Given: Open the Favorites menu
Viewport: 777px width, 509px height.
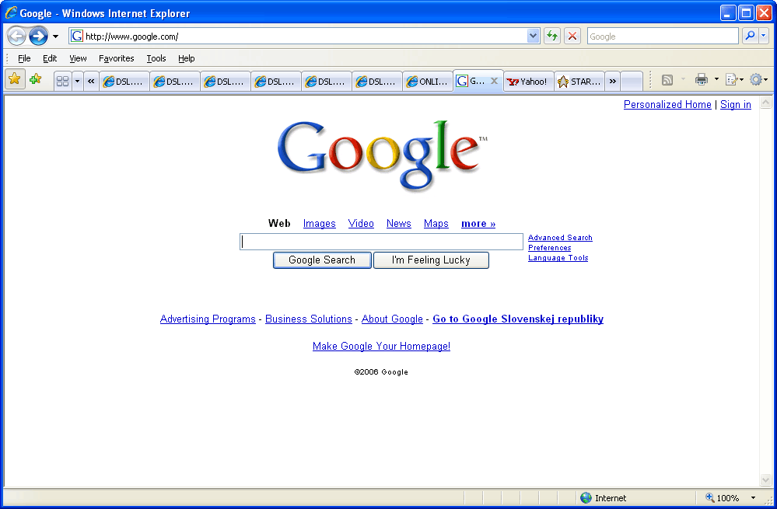Looking at the screenshot, I should [117, 58].
